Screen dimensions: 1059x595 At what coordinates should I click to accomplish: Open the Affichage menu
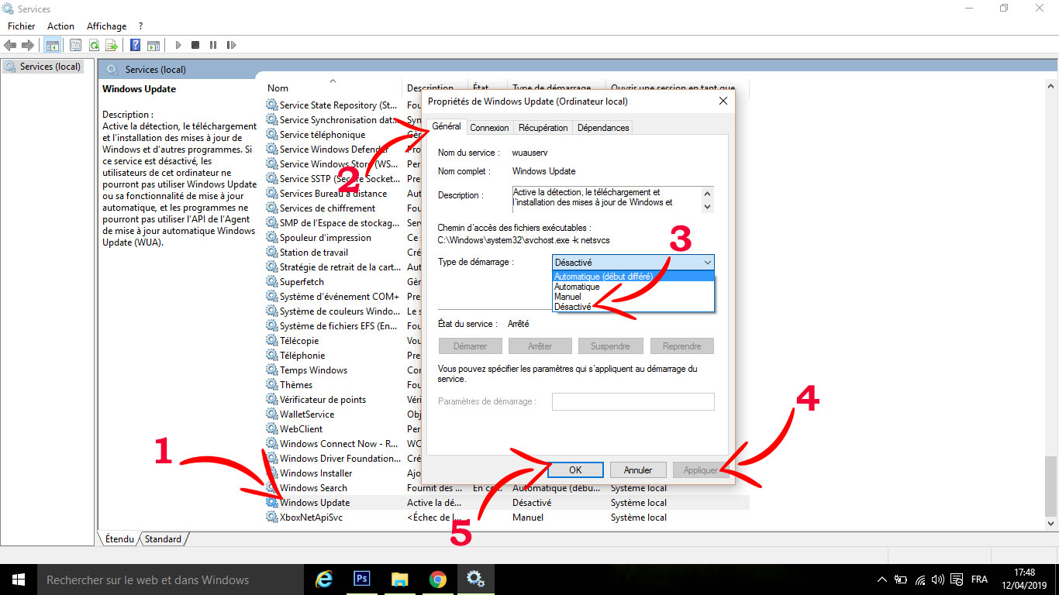107,26
